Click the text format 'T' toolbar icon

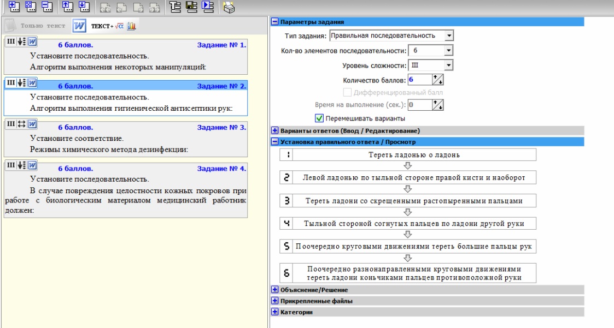(x=176, y=7)
